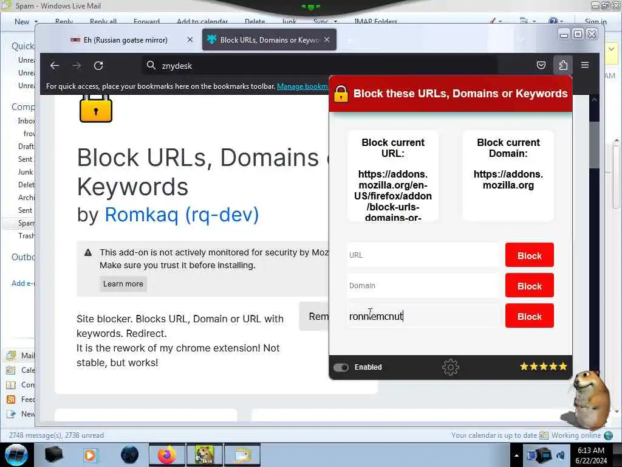
Task: Open the Contacts shortcut icon in sidebar
Action: tap(11, 385)
